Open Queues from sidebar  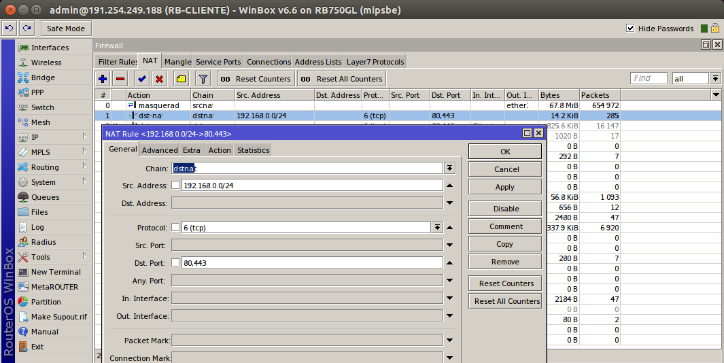point(54,197)
